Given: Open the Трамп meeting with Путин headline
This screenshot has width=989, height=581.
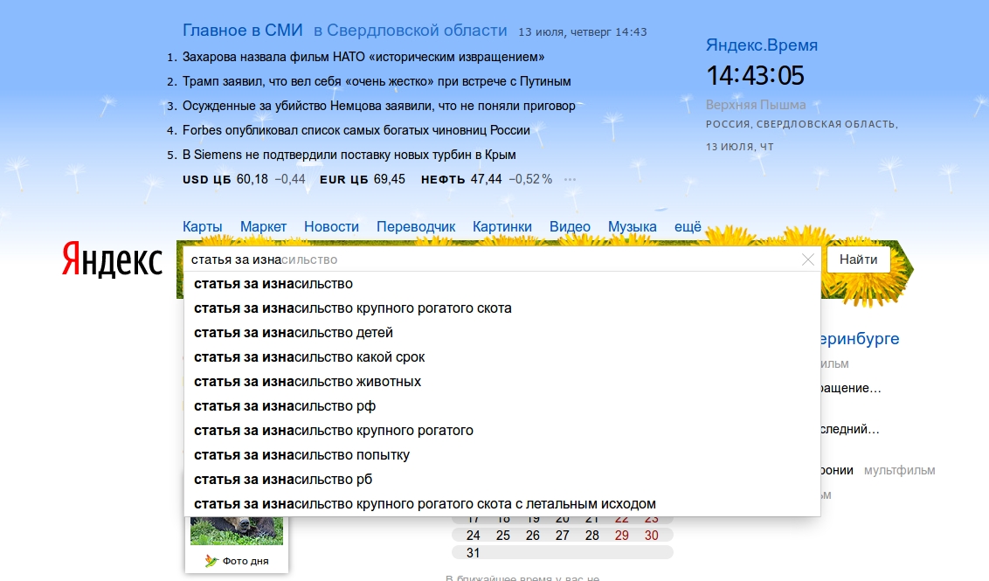Looking at the screenshot, I should click(x=377, y=81).
